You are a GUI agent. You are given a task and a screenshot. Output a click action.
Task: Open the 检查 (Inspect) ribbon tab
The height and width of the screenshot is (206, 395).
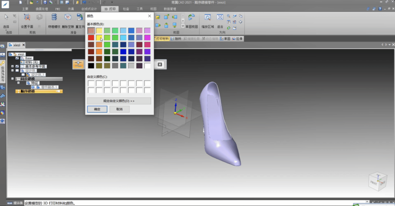click(126, 9)
